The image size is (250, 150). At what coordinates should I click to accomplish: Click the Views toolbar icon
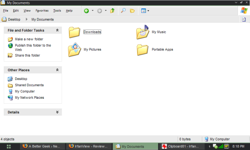tap(143, 11)
